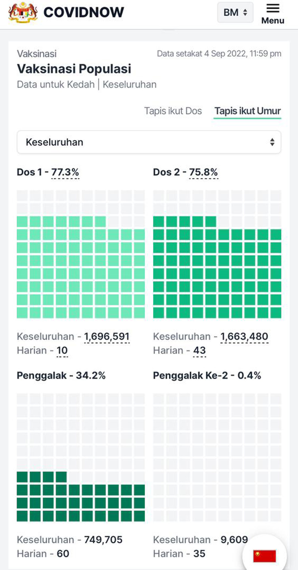The width and height of the screenshot is (298, 570).
Task: Click the Kedah state flag button
Action: 264,556
